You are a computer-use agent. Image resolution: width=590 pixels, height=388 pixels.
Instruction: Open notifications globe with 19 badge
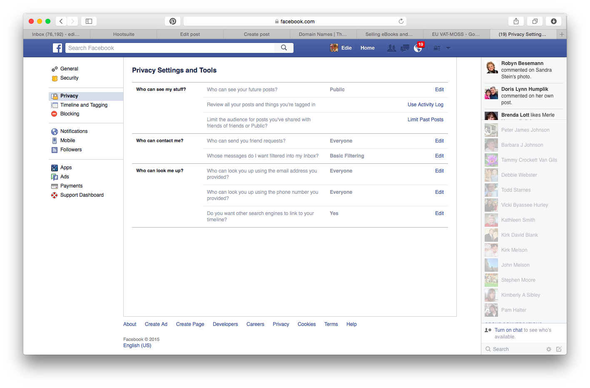418,48
